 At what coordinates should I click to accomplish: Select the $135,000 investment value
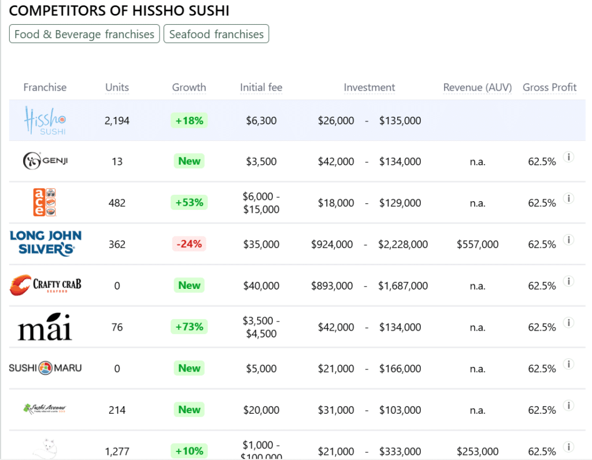pyautogui.click(x=400, y=121)
